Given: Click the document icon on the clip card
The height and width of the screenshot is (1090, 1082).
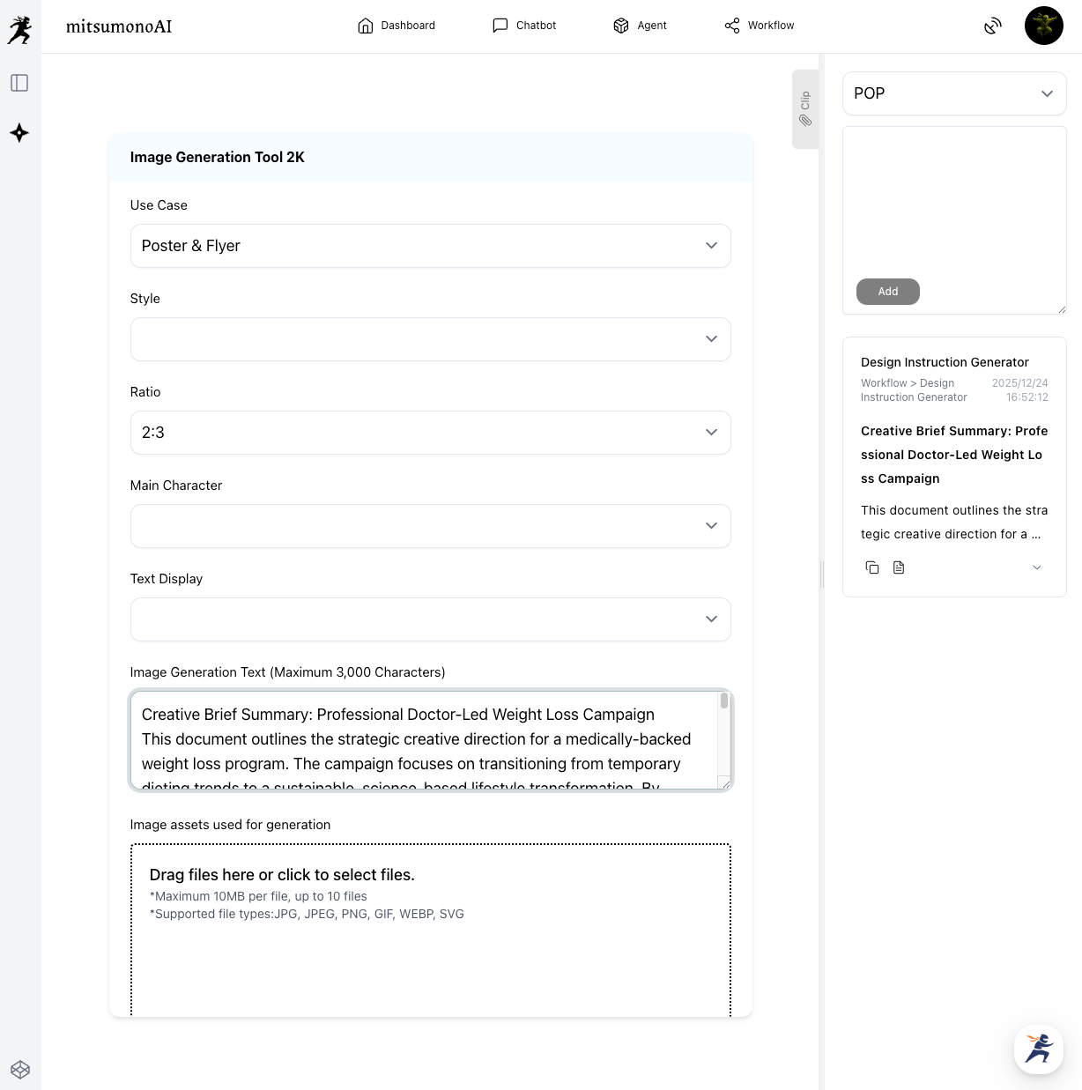Looking at the screenshot, I should click(x=899, y=567).
